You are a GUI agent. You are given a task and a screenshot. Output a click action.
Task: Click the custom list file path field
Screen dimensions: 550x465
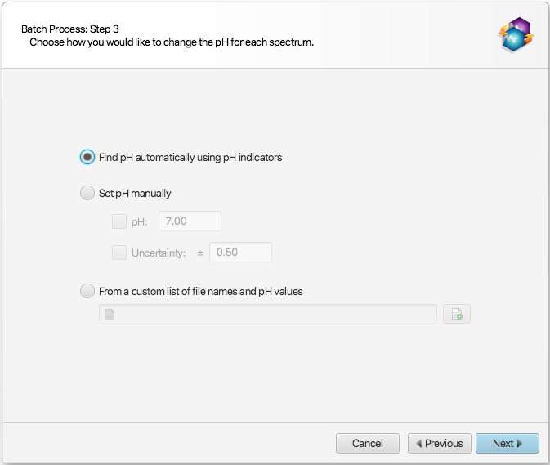point(270,315)
